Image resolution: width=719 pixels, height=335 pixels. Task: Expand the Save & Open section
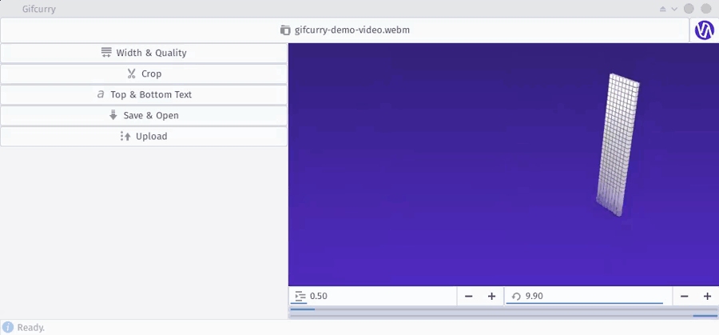pyautogui.click(x=144, y=116)
